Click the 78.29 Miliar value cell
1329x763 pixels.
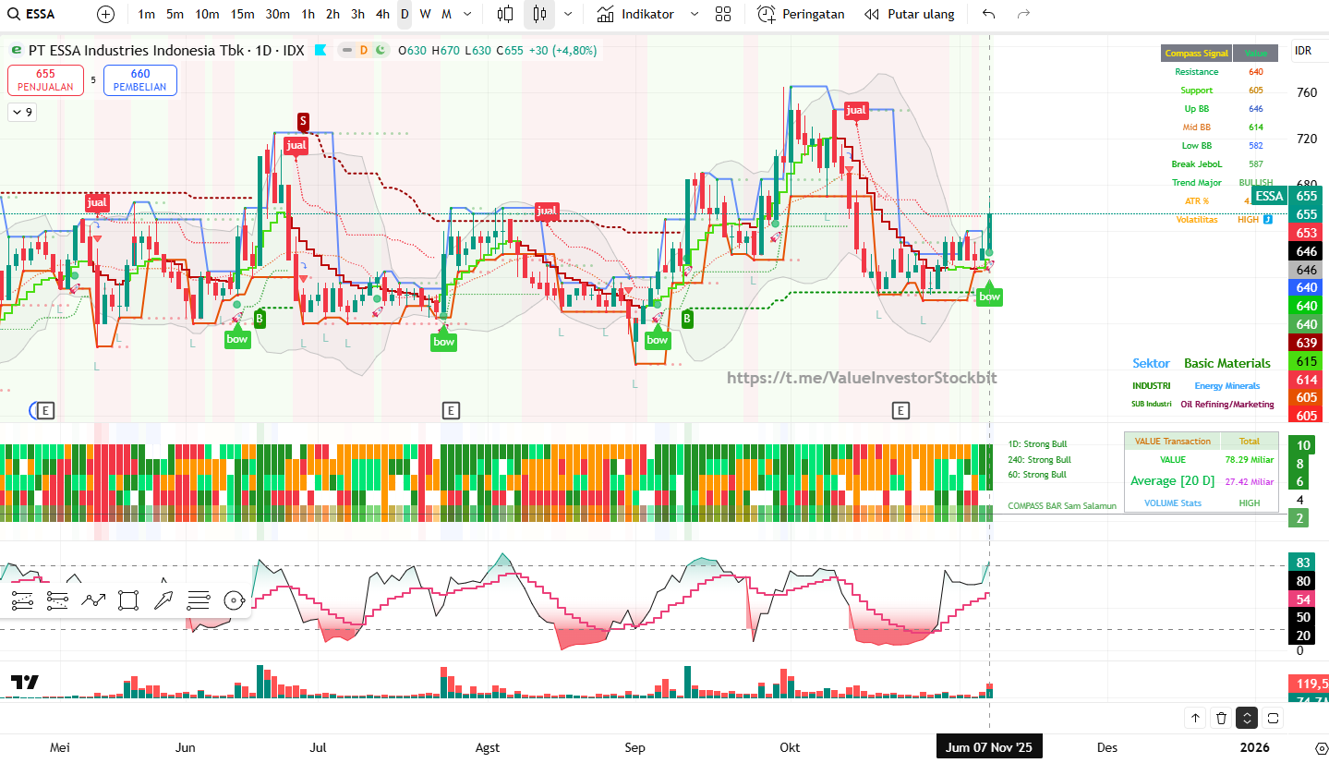click(1250, 460)
